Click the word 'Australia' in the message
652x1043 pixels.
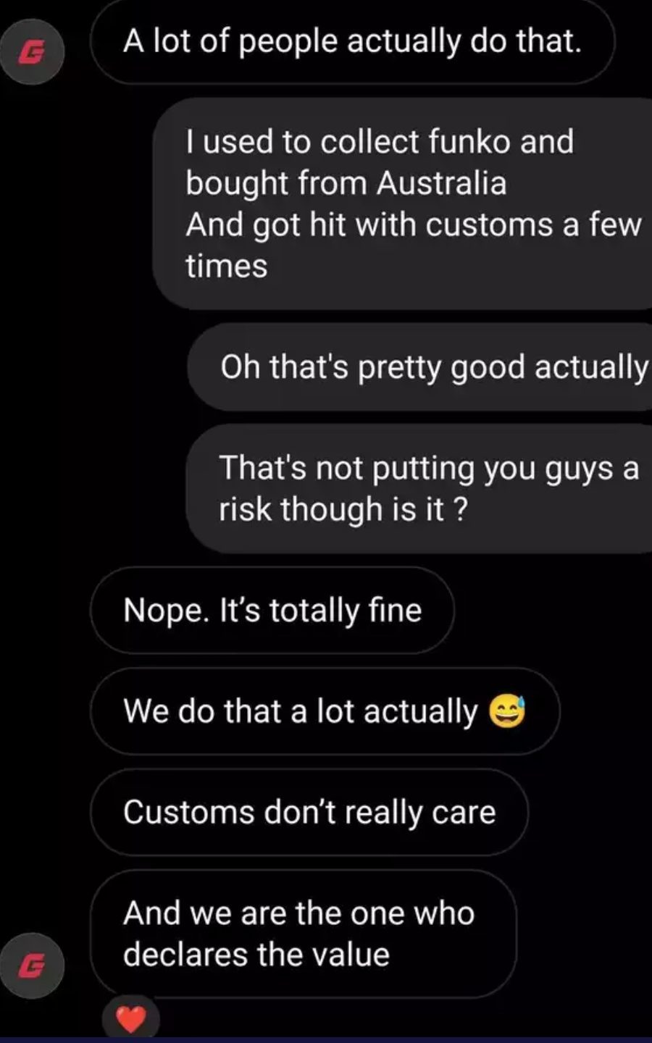point(441,183)
